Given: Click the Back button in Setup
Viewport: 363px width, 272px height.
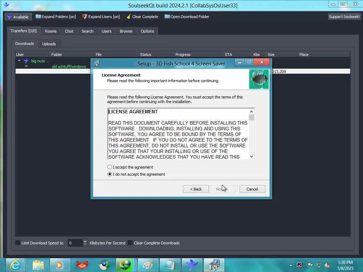Looking at the screenshot, I should pyautogui.click(x=196, y=189).
